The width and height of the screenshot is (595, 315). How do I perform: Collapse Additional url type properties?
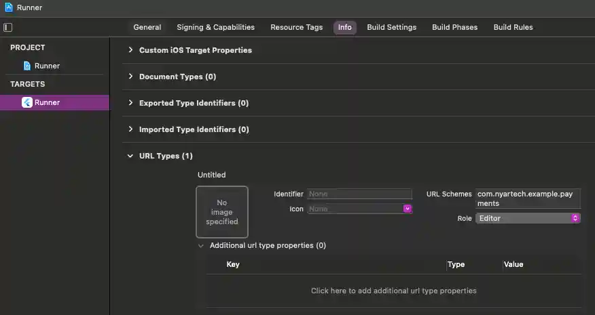point(201,245)
